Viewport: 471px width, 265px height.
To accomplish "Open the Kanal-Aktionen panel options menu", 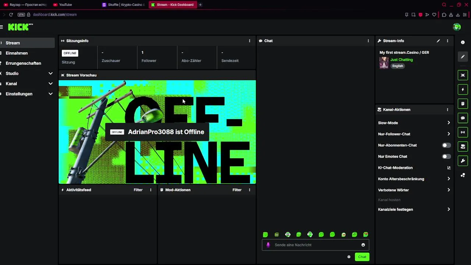I will (447, 110).
